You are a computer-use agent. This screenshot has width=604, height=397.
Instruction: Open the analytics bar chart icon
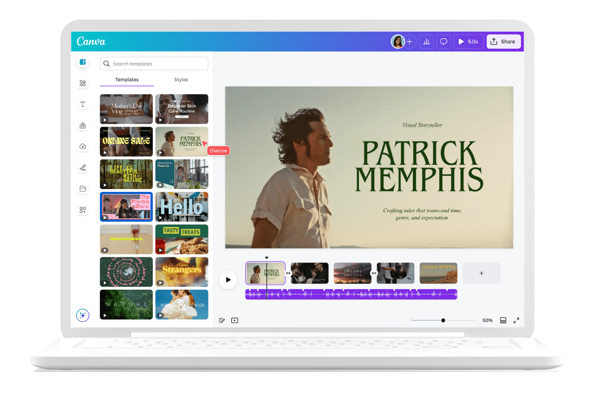click(427, 42)
